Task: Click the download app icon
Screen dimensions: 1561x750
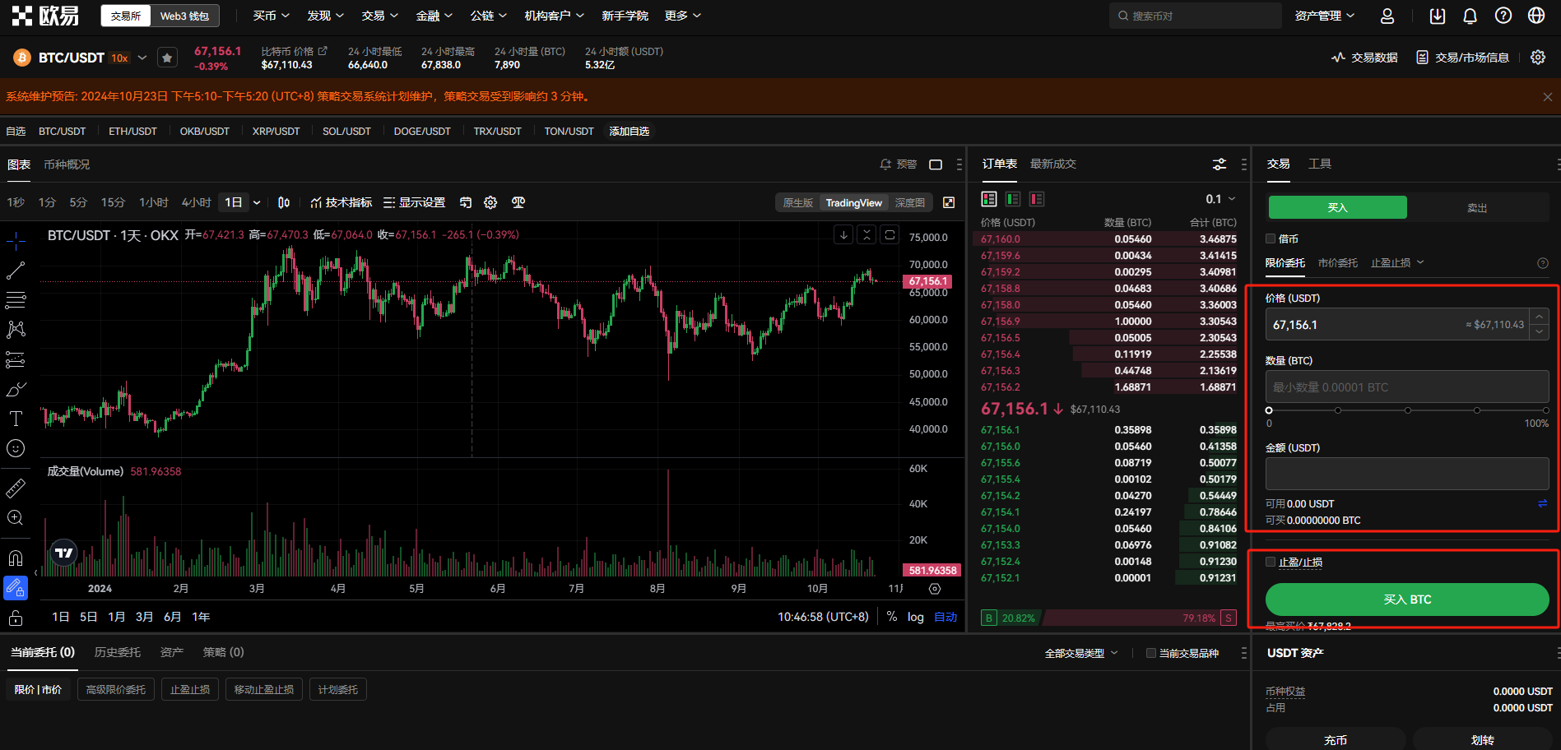Action: click(1438, 16)
